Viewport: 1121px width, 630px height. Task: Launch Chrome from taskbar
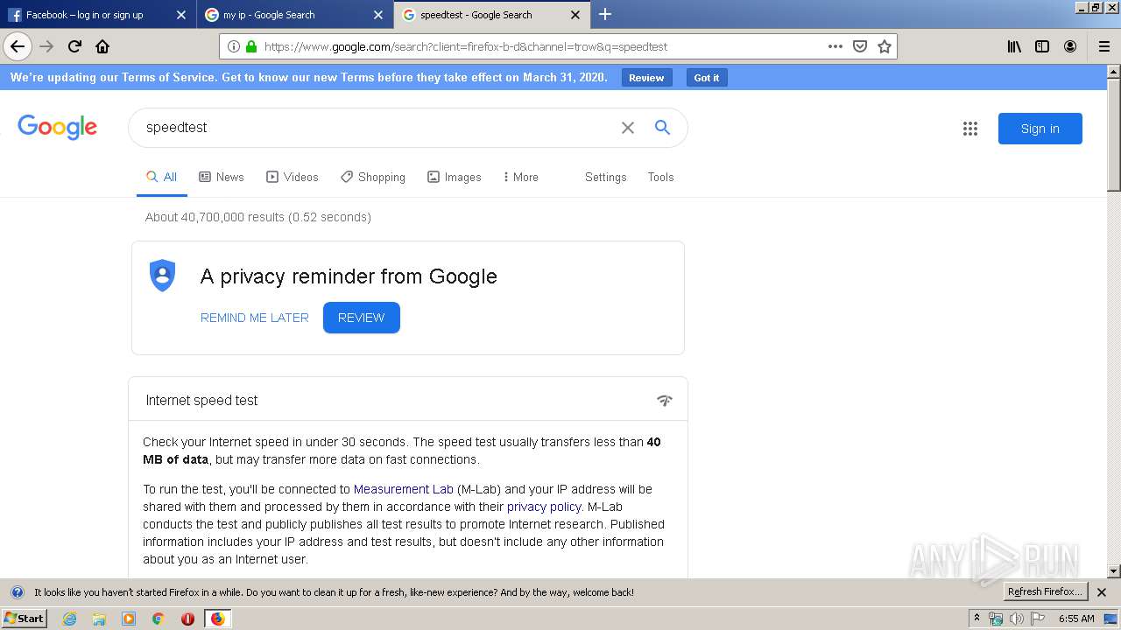(x=159, y=619)
